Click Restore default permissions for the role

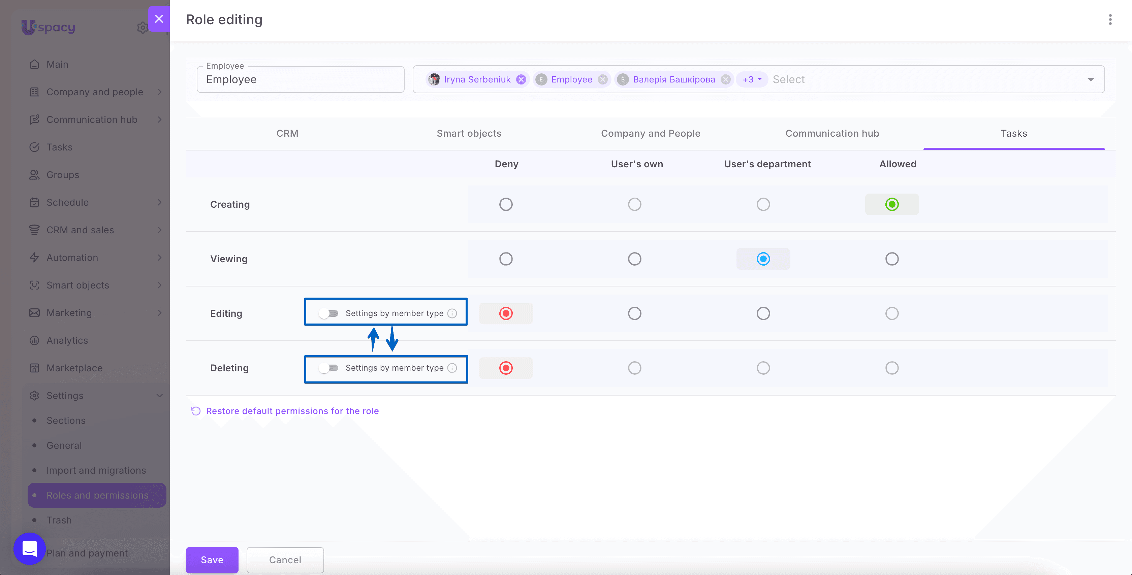point(292,411)
